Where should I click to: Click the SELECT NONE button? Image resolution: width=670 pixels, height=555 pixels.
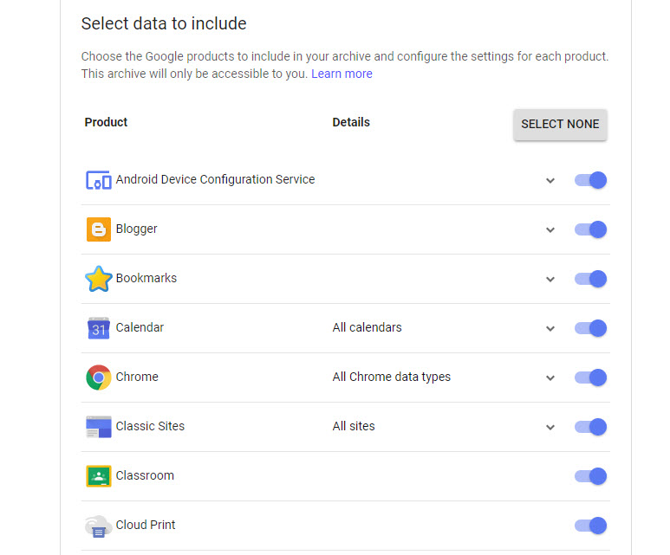coord(560,124)
